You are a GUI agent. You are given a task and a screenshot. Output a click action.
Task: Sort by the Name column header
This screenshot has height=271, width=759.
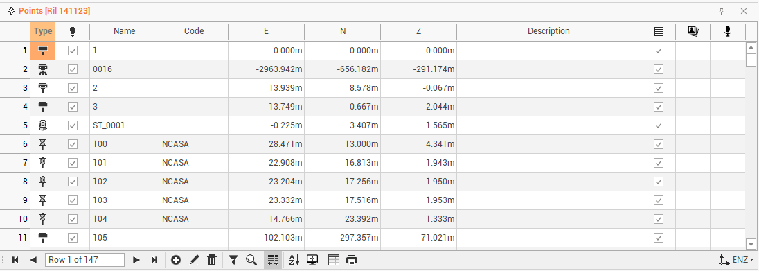pyautogui.click(x=125, y=31)
